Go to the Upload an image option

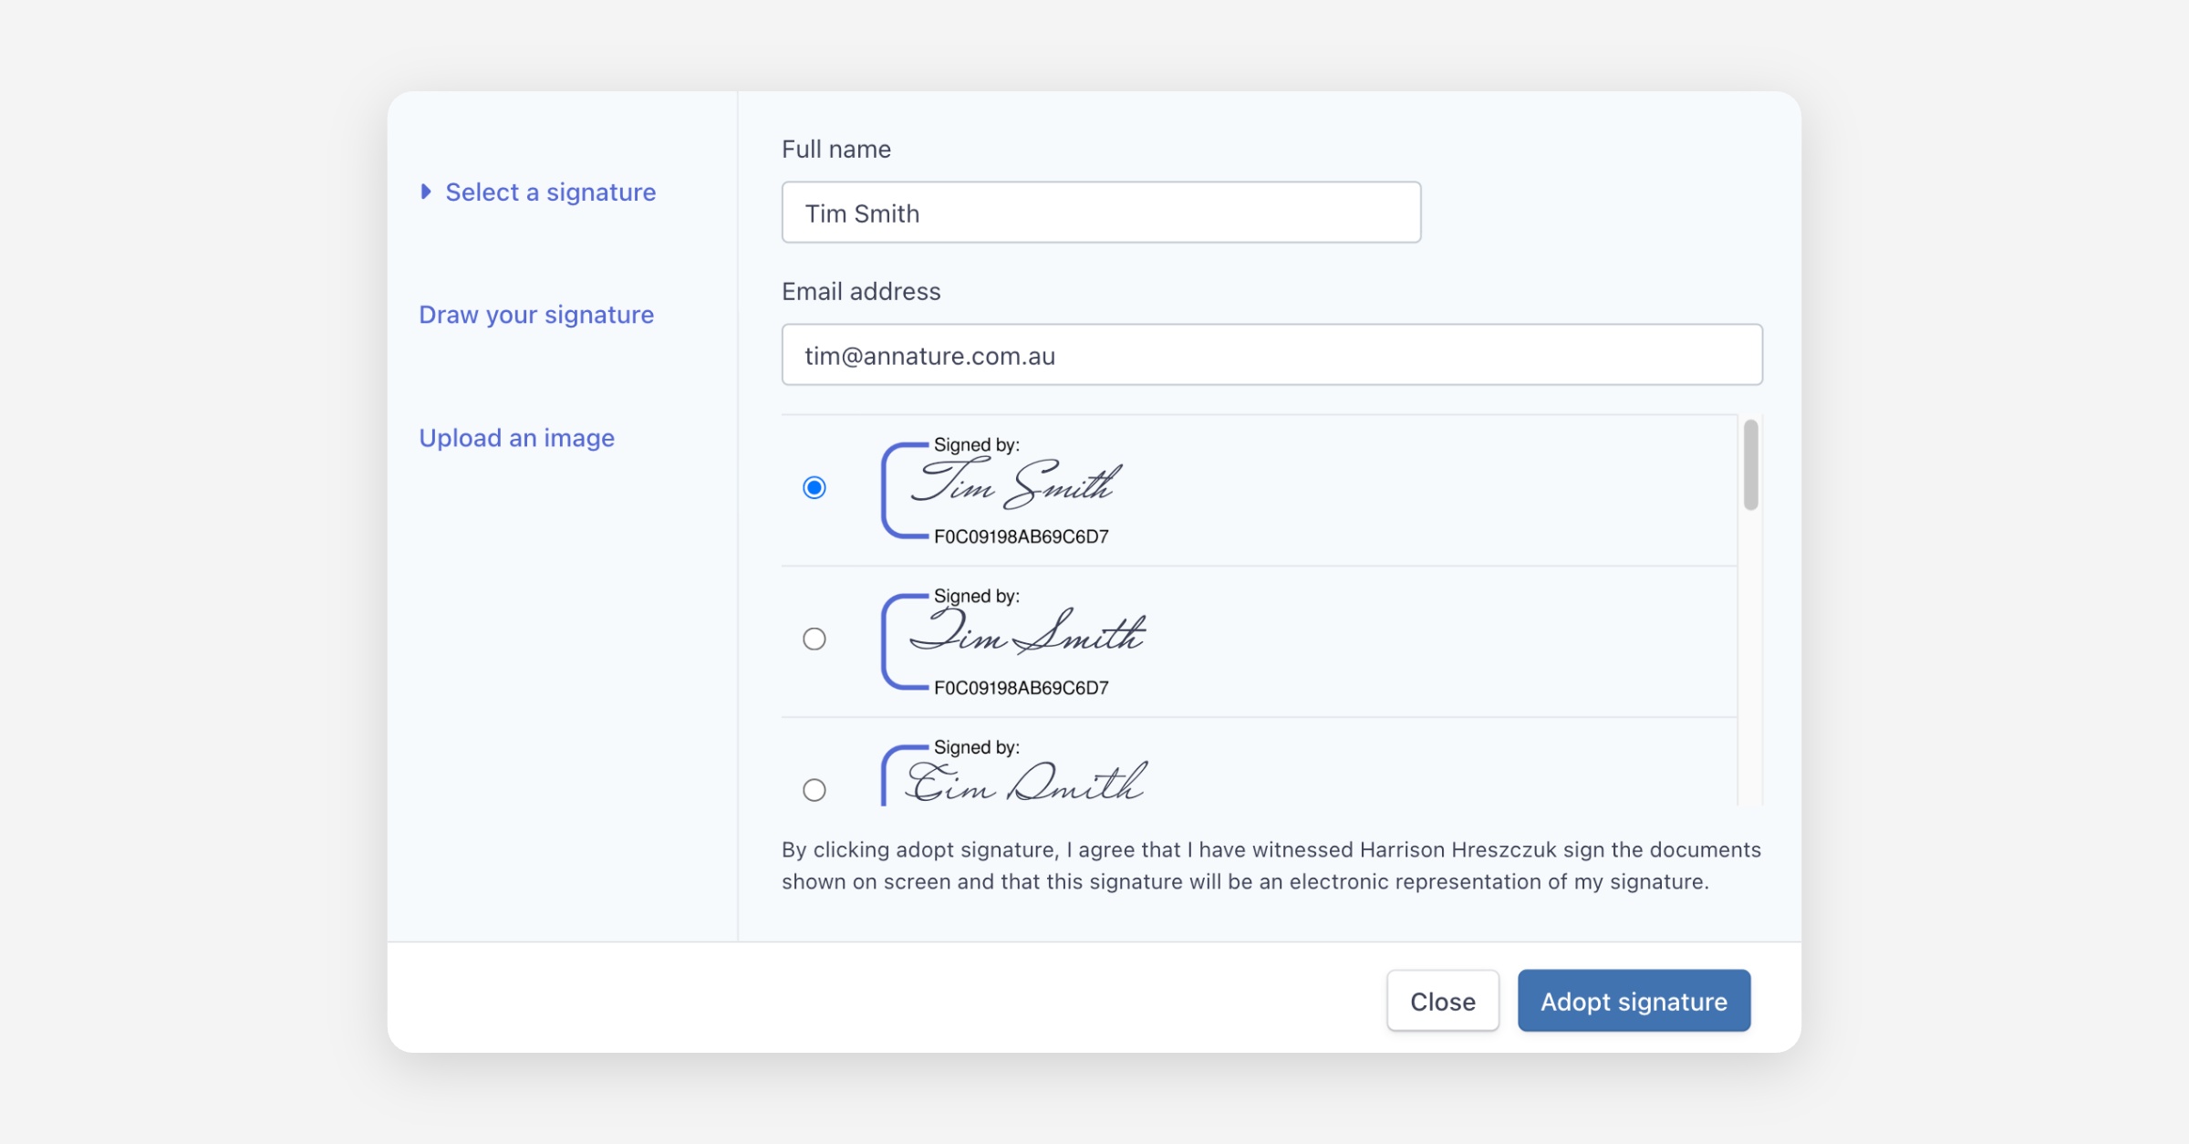(x=516, y=438)
